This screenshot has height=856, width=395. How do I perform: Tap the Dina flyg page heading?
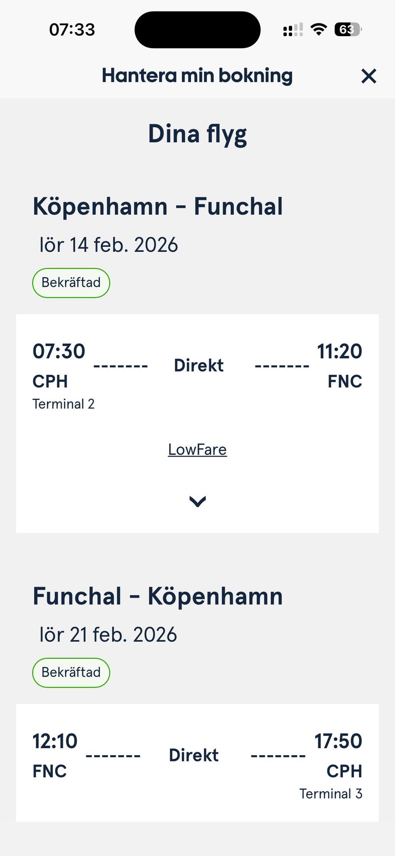click(x=197, y=134)
